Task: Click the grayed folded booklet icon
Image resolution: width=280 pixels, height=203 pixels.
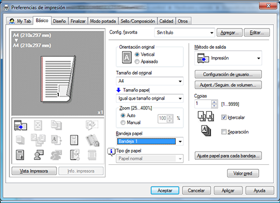Action: point(92,125)
